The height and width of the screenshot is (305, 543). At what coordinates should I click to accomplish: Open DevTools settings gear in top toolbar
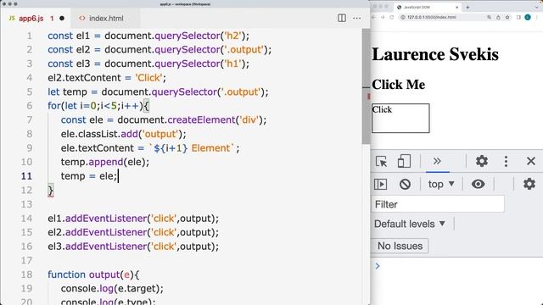point(481,161)
